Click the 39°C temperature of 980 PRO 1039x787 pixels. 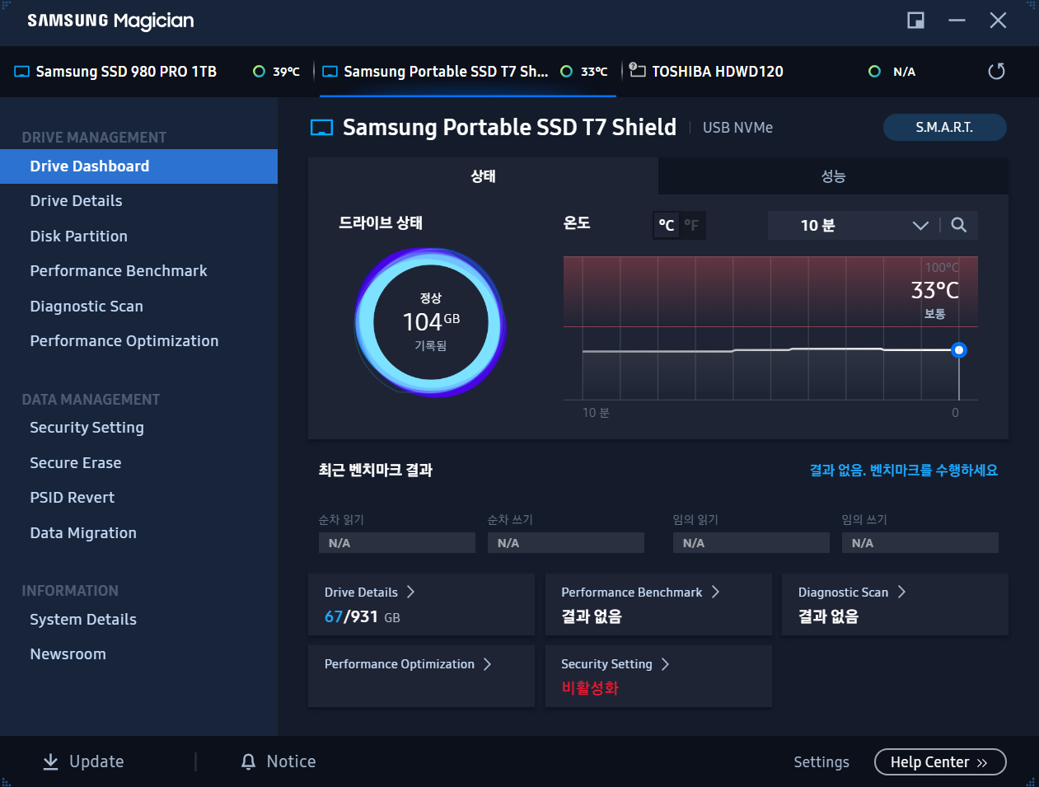[287, 72]
